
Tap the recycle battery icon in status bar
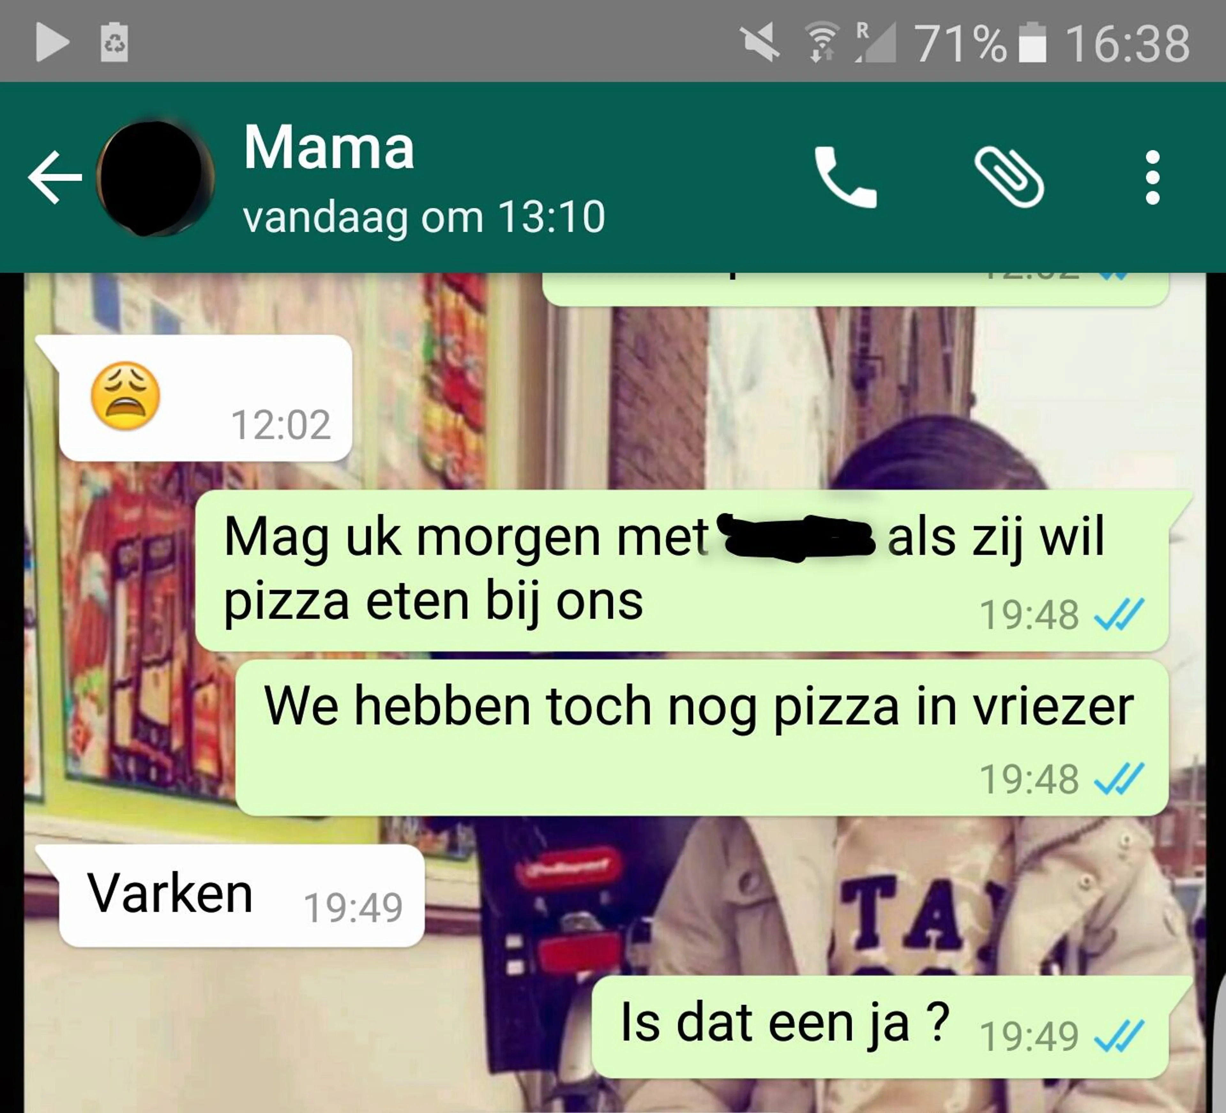[x=114, y=42]
